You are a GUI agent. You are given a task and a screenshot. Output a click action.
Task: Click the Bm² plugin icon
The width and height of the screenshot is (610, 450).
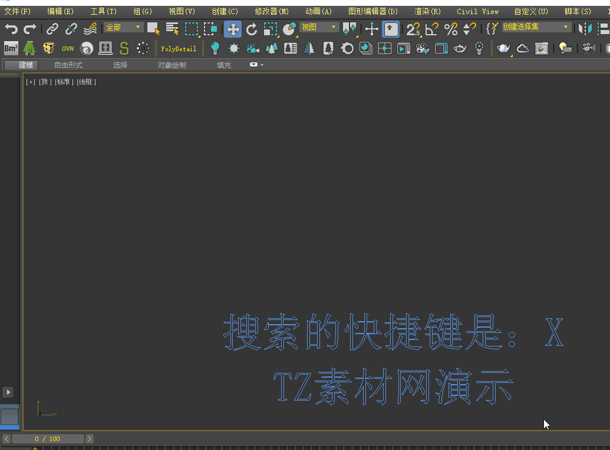11,49
